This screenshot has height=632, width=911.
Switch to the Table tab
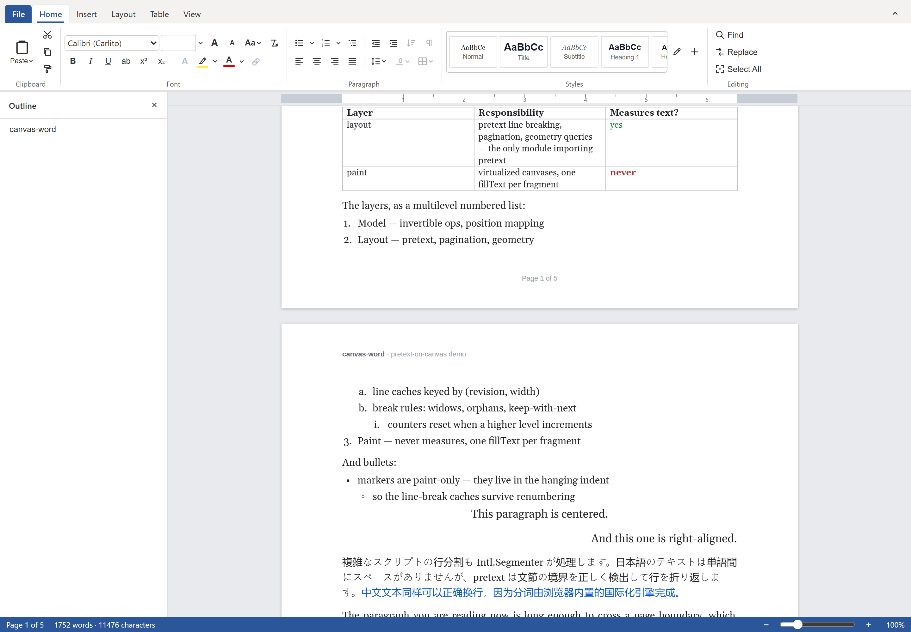[x=159, y=14]
